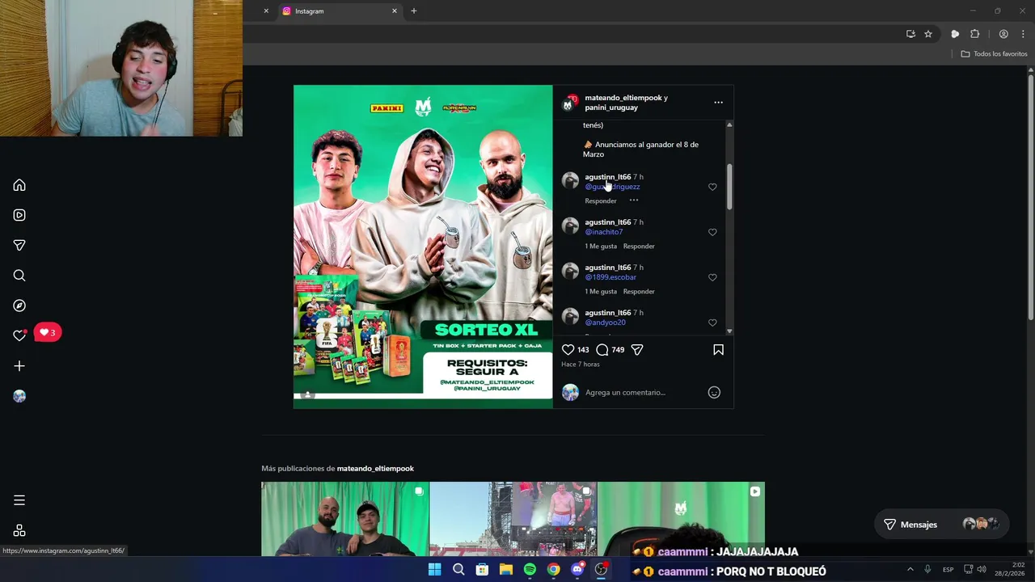This screenshot has height=582, width=1035.
Task: Open the emoji picker in comment box
Action: pyautogui.click(x=714, y=392)
